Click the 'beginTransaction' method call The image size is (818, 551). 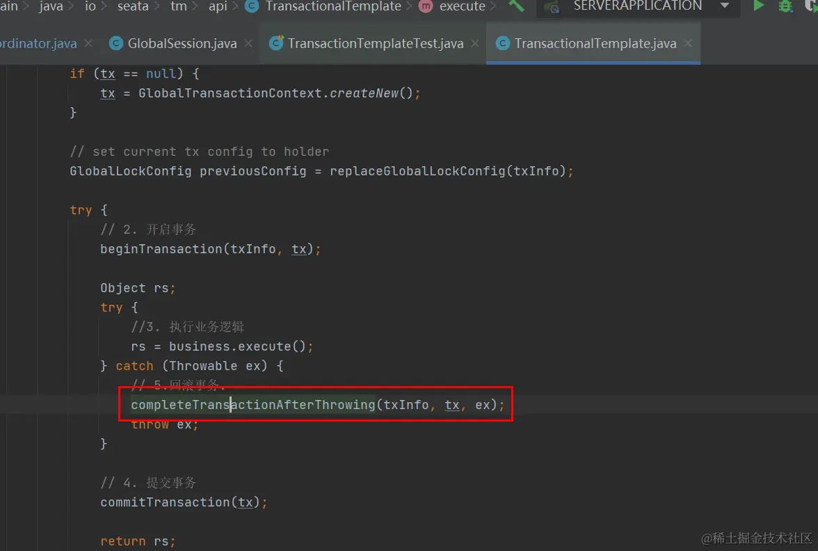click(161, 249)
